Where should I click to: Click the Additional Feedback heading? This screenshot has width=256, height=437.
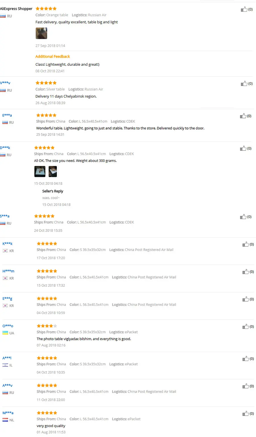53,57
